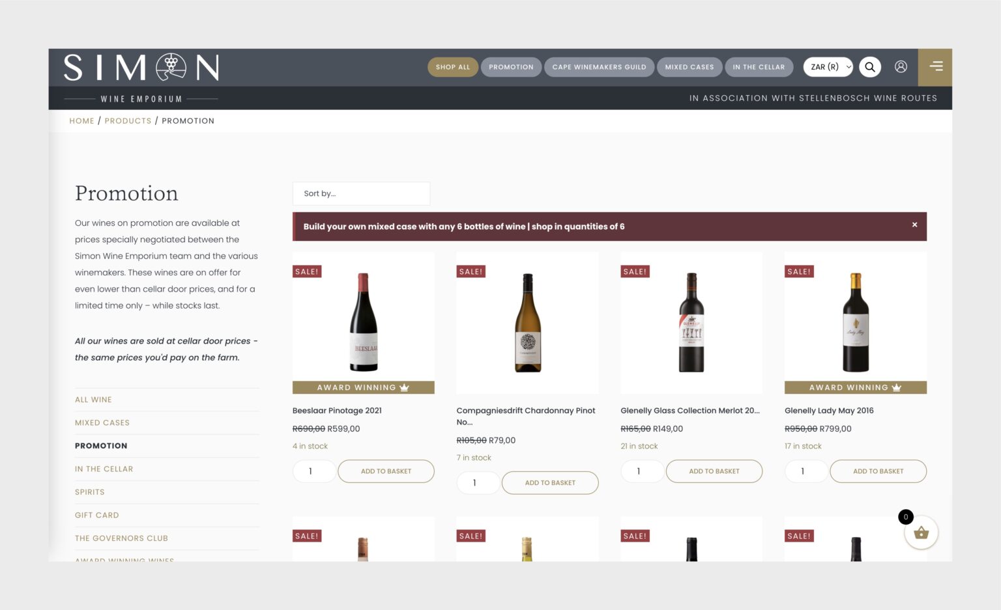This screenshot has height=610, width=1001.
Task: Go to Home breadcrumb link
Action: 81,121
